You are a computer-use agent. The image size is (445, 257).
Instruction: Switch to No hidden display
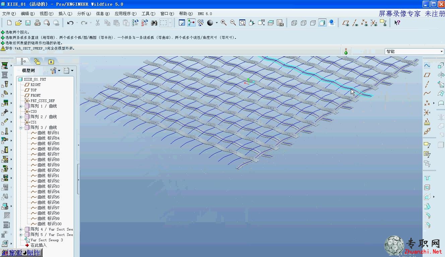(x=313, y=23)
